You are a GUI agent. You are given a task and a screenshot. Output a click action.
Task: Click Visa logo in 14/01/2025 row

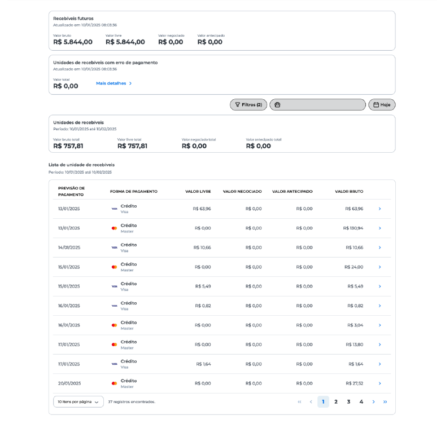point(115,248)
